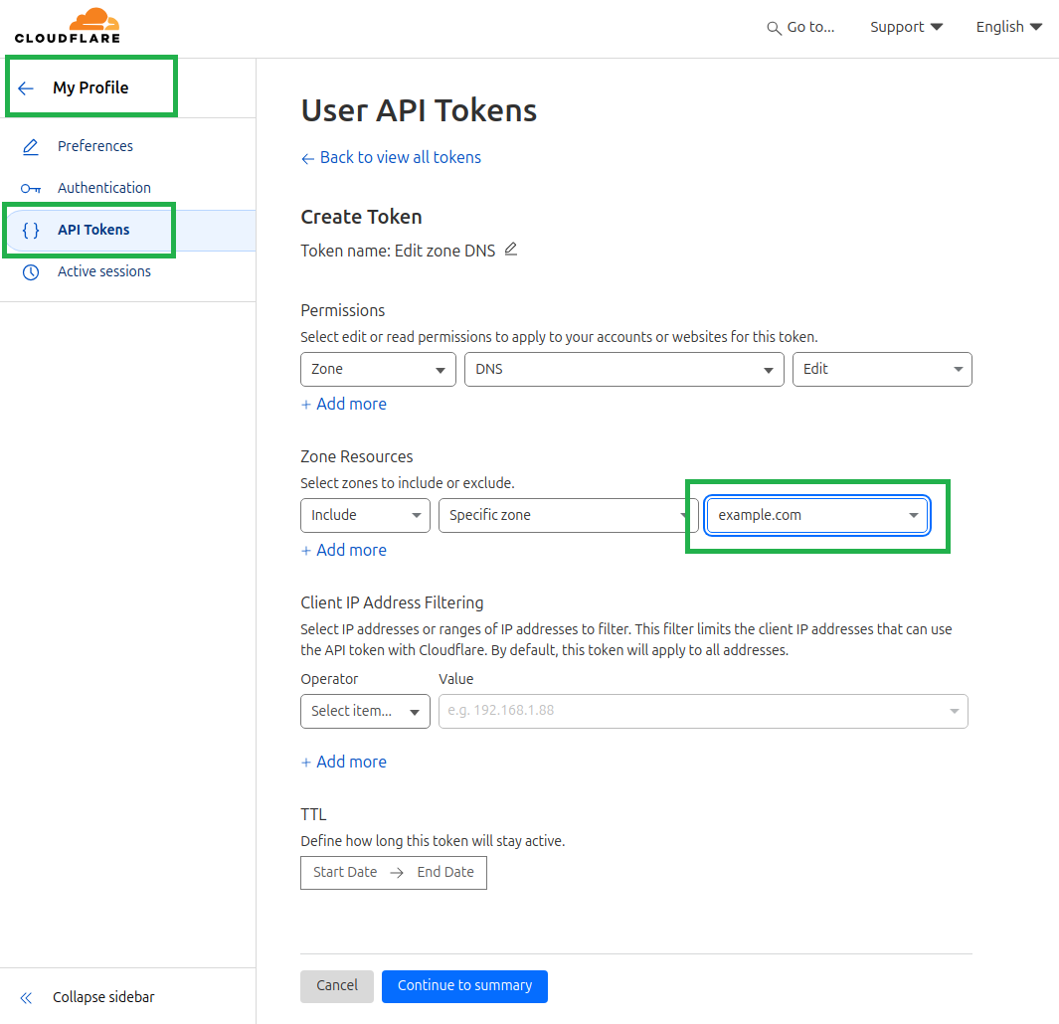
Task: Go to Authentication in sidebar
Action: 104,189
